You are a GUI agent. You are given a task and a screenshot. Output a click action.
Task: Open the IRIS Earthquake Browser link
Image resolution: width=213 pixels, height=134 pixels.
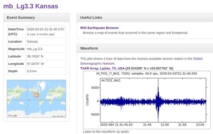click(x=99, y=28)
